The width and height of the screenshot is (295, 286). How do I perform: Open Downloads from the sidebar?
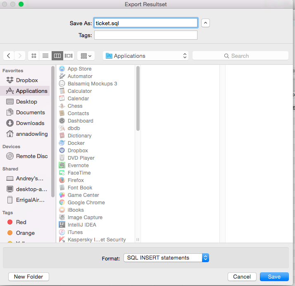30,123
